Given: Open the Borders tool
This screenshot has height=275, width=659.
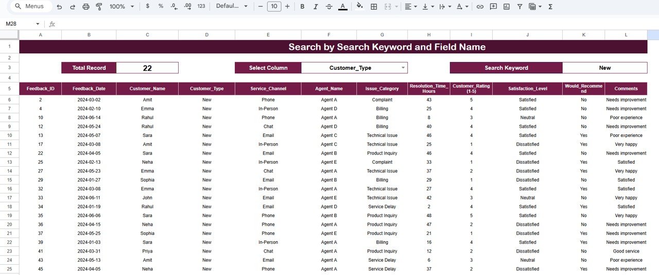Looking at the screenshot, I should pos(374,7).
